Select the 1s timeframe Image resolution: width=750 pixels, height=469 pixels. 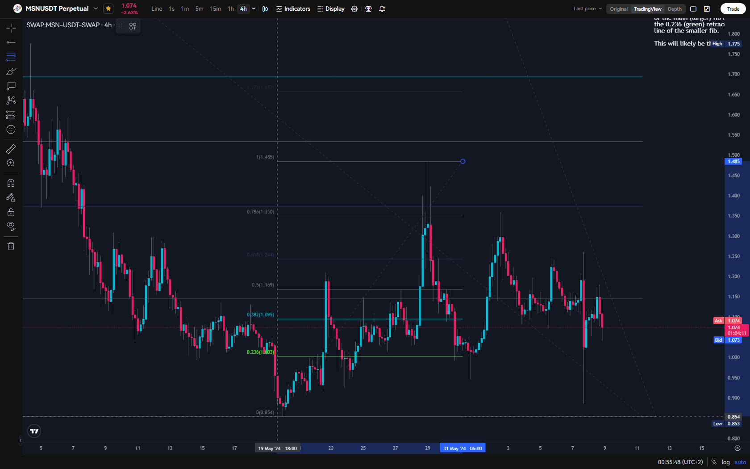click(x=172, y=9)
